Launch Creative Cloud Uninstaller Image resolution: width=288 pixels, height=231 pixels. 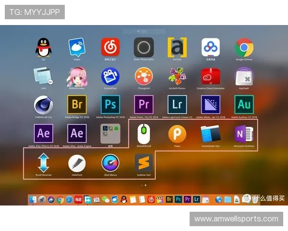pyautogui.click(x=210, y=76)
